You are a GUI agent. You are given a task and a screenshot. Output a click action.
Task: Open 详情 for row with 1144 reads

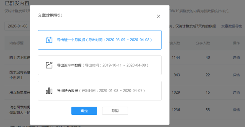pyautogui.click(x=236, y=58)
